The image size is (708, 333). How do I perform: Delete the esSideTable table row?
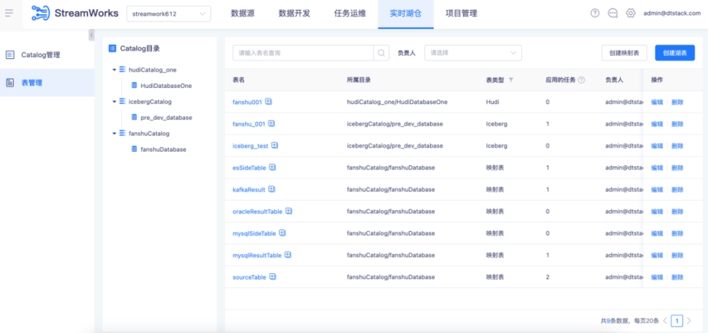[x=677, y=168]
